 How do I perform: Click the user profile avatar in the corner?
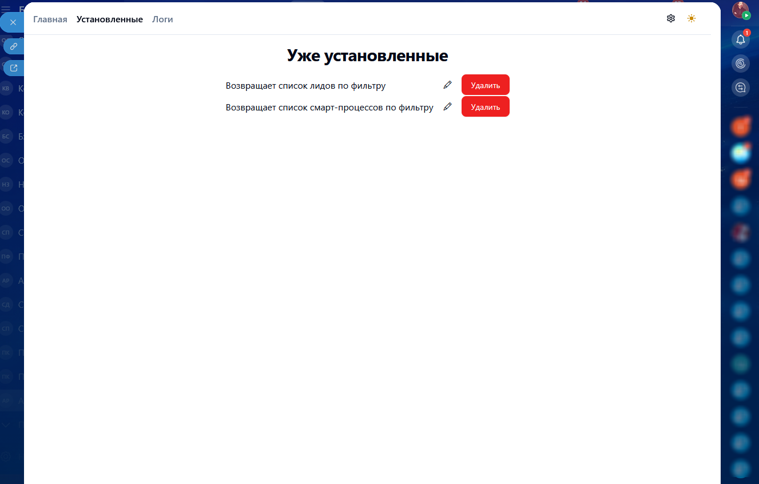[x=741, y=10]
